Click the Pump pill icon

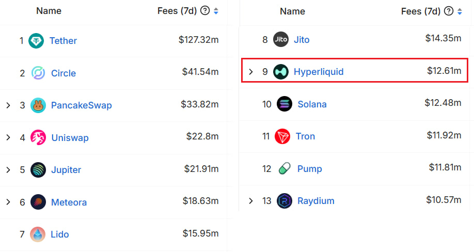point(285,168)
